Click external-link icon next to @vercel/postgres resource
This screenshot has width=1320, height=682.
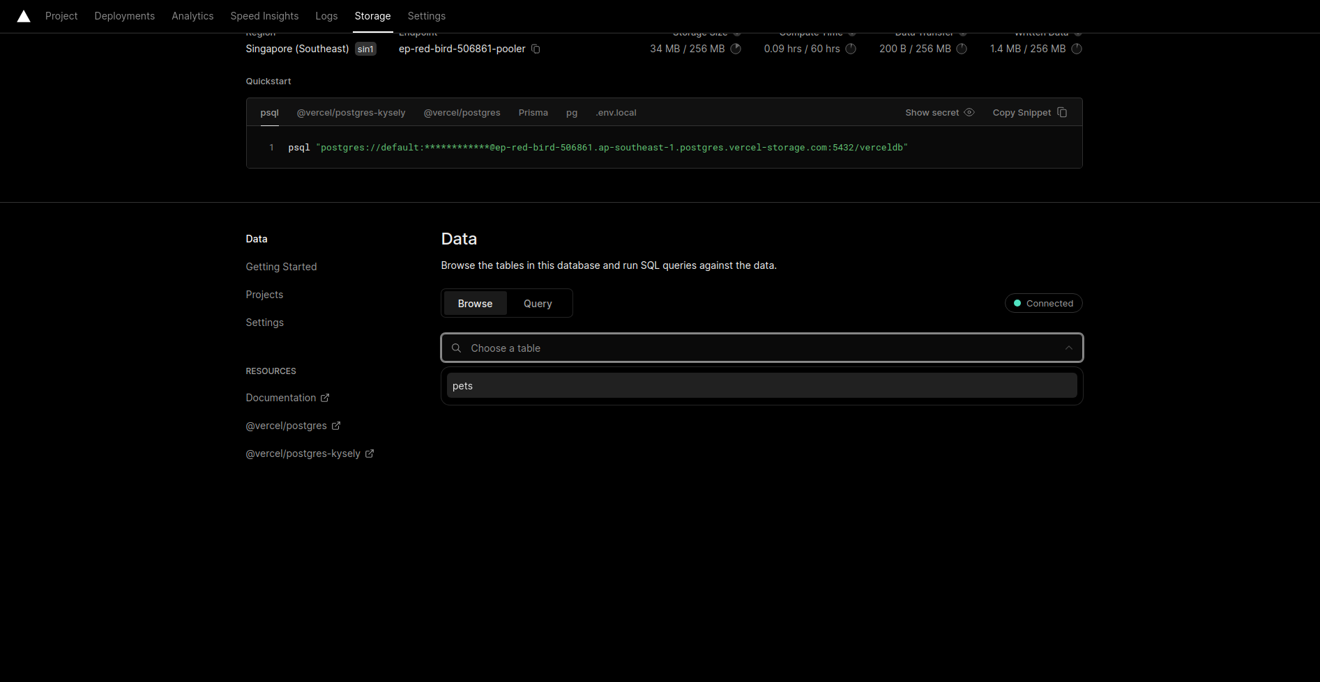tap(336, 426)
